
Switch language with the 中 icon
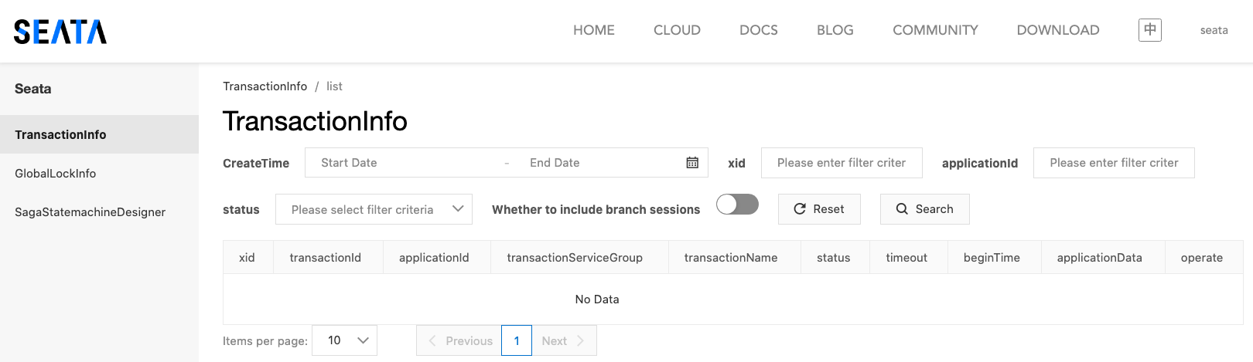coord(1150,30)
